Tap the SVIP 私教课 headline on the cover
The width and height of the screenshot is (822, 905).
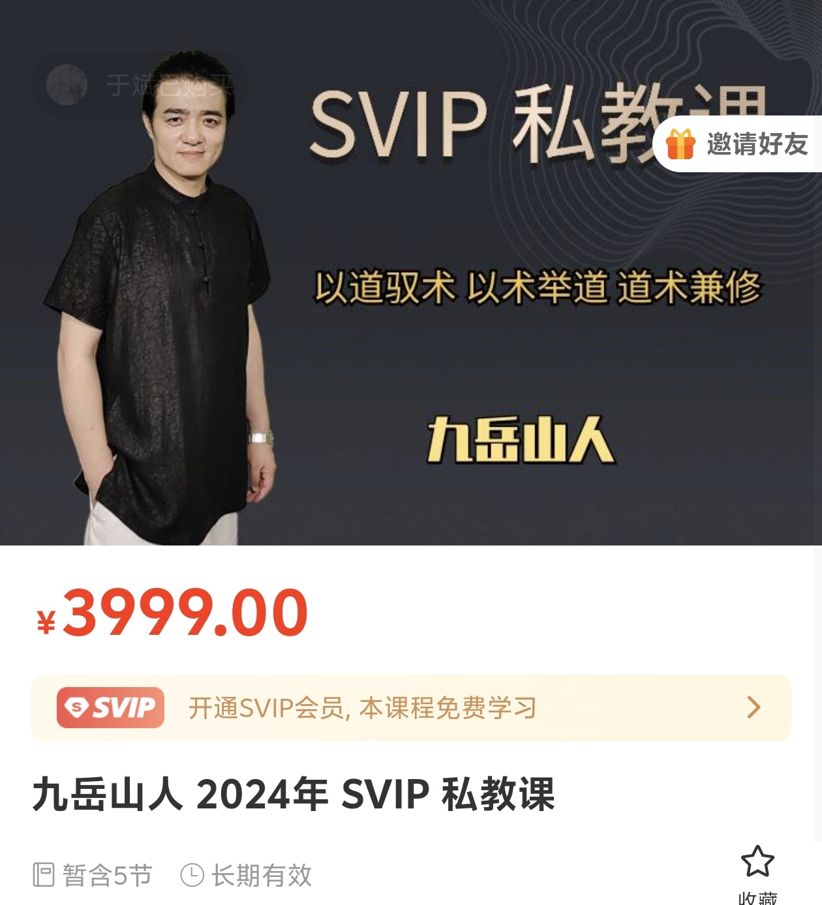coord(538,124)
